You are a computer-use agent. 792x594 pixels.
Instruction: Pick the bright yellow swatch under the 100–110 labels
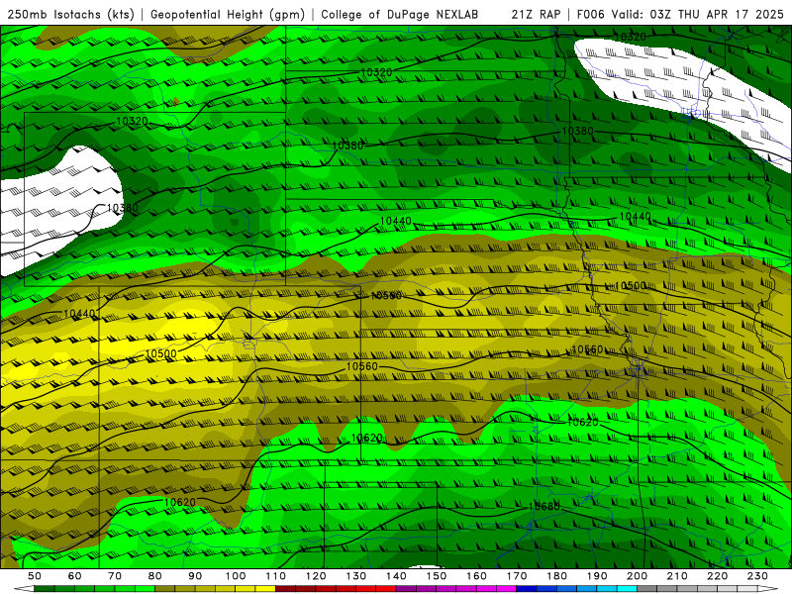tap(265, 589)
